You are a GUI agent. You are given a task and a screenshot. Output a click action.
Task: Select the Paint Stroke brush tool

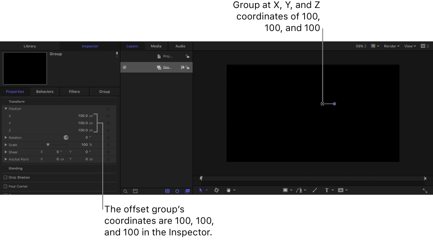click(315, 190)
